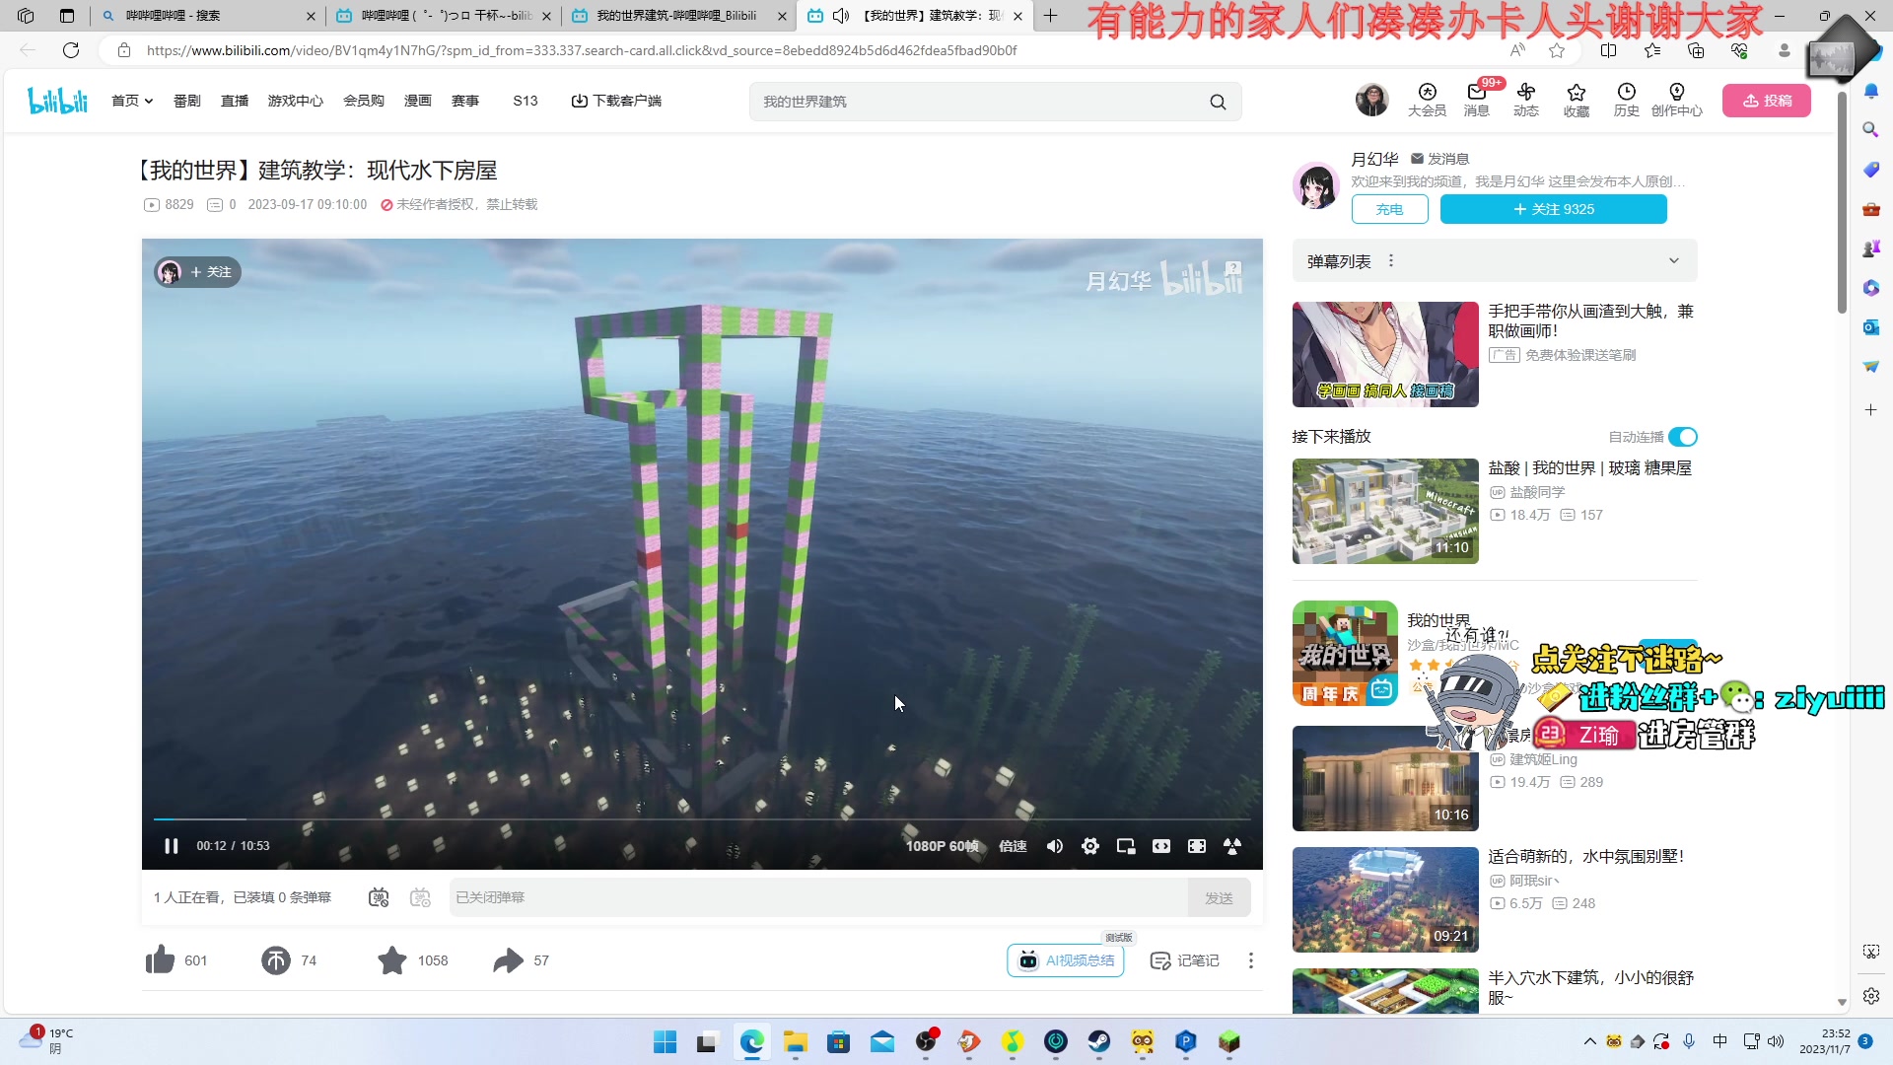
Task: Click 发消息 link beside uploader name
Action: 1439,159
